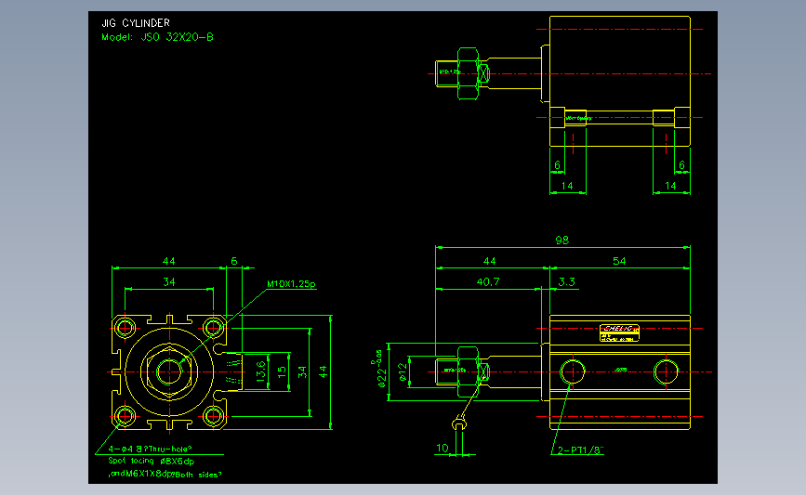Click the "JIG CYLINDER" title text

136,23
